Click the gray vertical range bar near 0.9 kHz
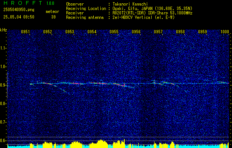Viewport: 232px width, 148px height. [7, 85]
